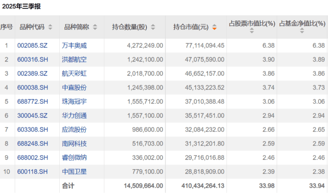Click the 600316.SH code link

(x=32, y=60)
